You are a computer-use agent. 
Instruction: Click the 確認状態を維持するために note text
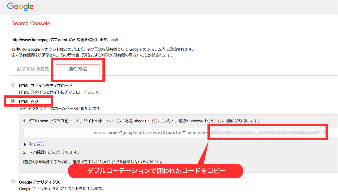coord(93,162)
